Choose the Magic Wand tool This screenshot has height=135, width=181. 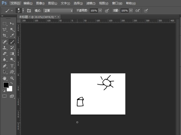(12, 29)
